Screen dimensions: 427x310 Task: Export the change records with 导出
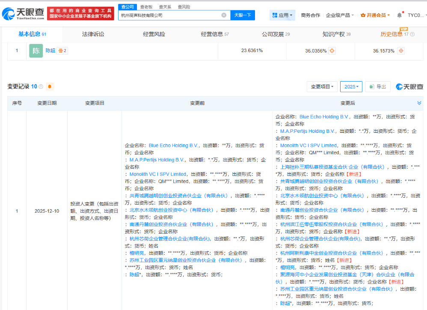[x=377, y=87]
